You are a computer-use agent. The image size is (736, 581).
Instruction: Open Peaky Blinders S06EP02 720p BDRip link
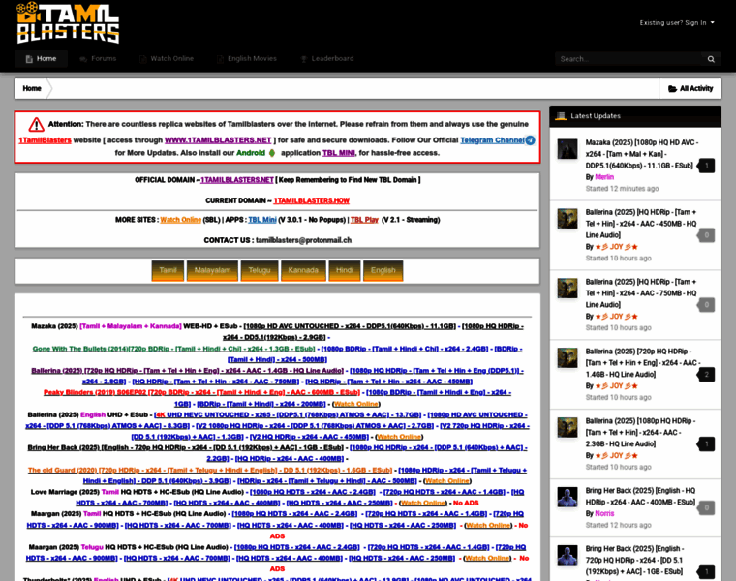pos(201,393)
